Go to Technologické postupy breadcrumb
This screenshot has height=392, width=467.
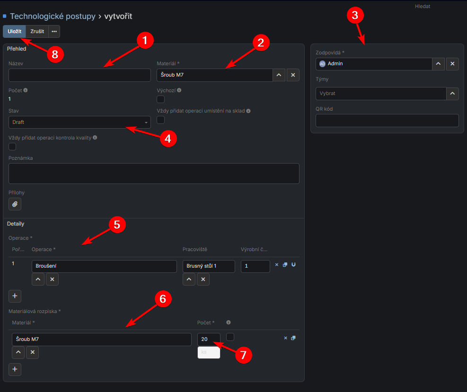(x=53, y=17)
